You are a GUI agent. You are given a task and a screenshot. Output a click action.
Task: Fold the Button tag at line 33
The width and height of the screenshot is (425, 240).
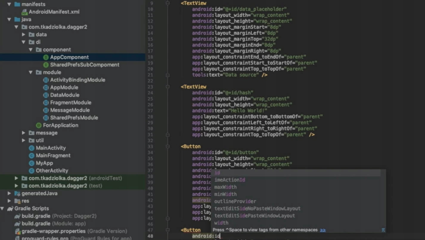click(x=167, y=147)
